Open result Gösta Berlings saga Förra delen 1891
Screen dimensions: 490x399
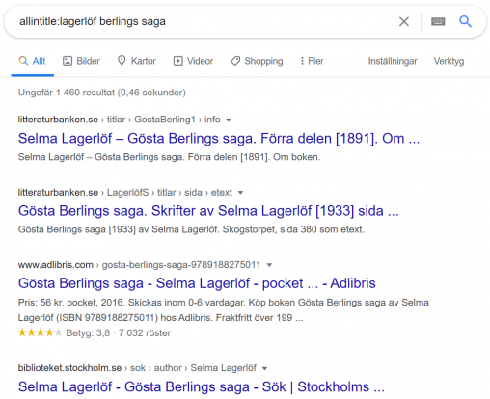tap(219, 139)
